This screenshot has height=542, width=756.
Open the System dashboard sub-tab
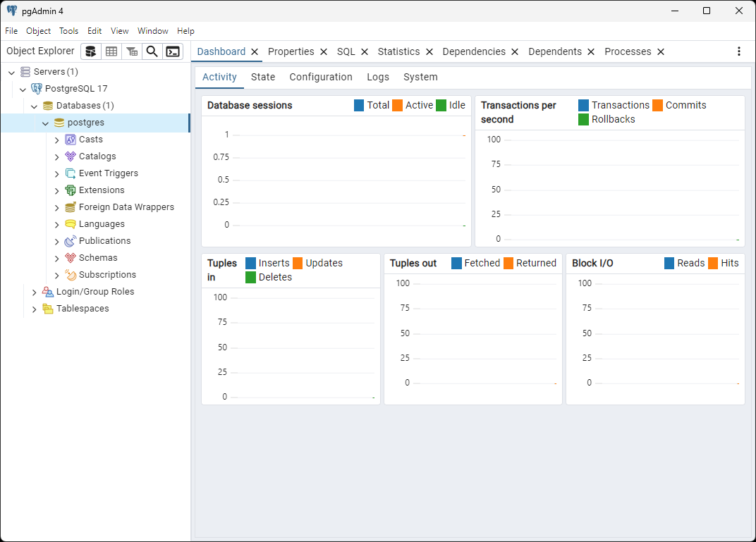[420, 77]
